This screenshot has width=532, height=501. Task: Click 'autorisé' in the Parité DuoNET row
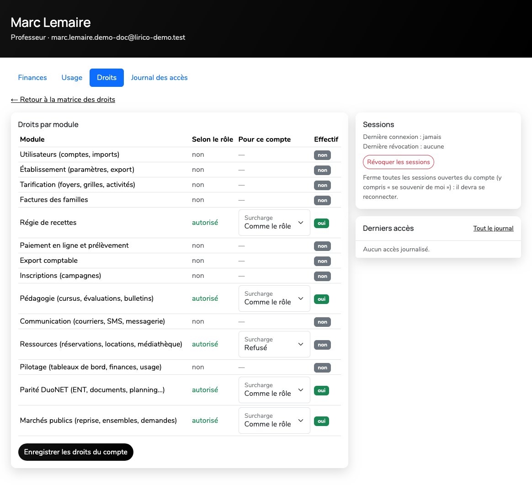pos(205,390)
